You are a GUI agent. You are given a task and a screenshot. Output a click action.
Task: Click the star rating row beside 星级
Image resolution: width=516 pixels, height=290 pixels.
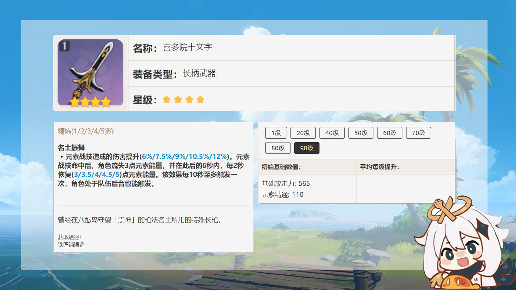pos(184,100)
